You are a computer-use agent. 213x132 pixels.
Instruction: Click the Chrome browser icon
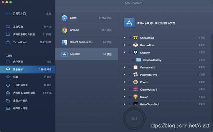click(x=65, y=30)
